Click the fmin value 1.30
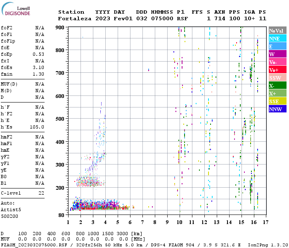The image size is (289, 248). tap(38, 74)
